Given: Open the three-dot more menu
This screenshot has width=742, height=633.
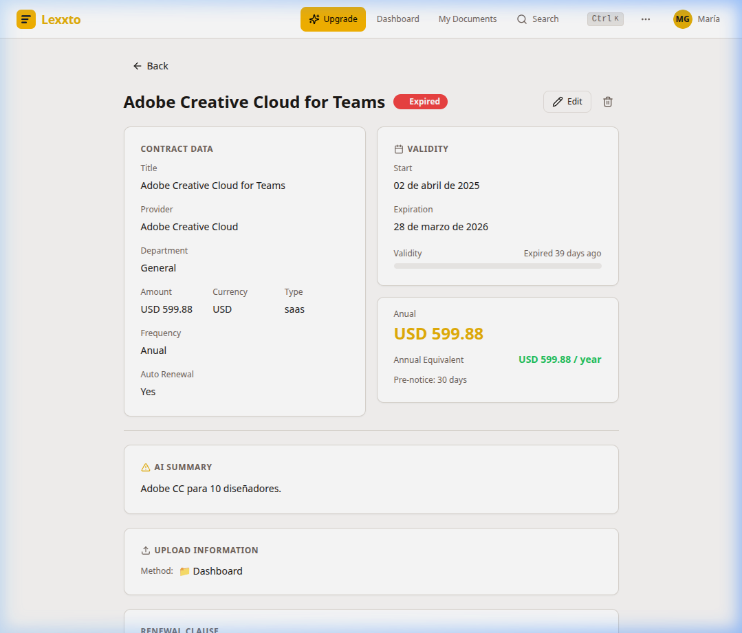Looking at the screenshot, I should click(646, 19).
